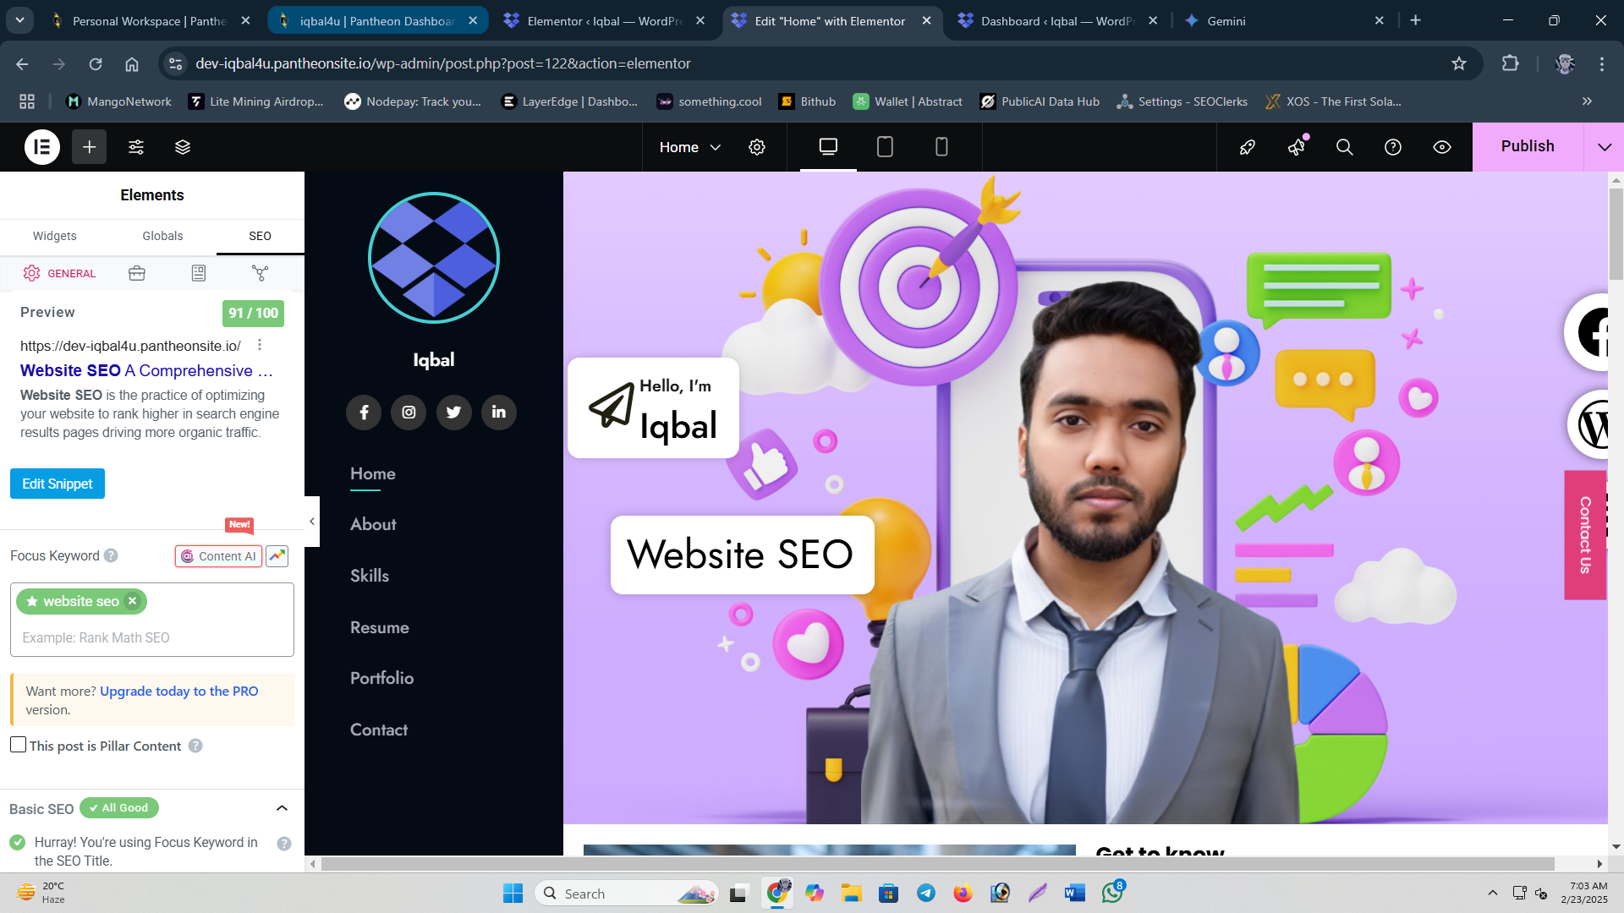Open the What's New megaphone notifications
Image resolution: width=1624 pixels, height=913 pixels.
pos(1297,146)
